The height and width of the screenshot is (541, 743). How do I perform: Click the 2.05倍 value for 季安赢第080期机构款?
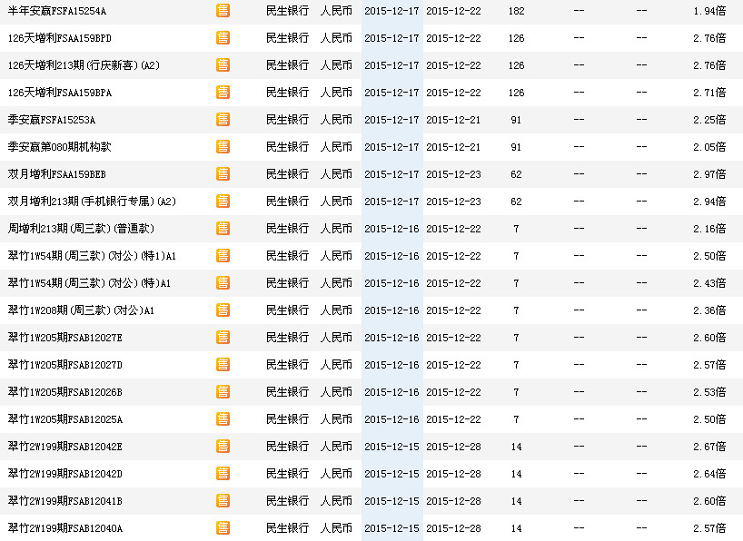709,147
